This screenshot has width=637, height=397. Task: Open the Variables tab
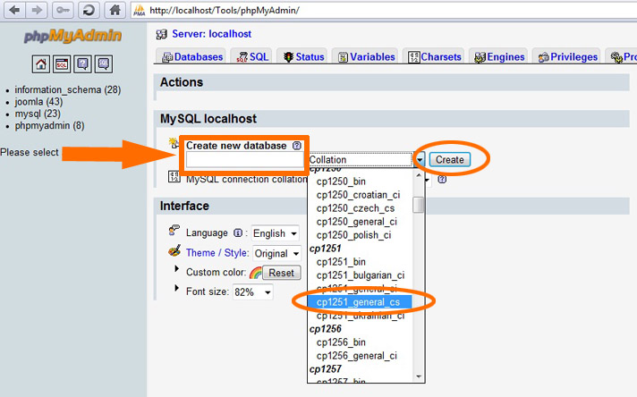pos(366,57)
